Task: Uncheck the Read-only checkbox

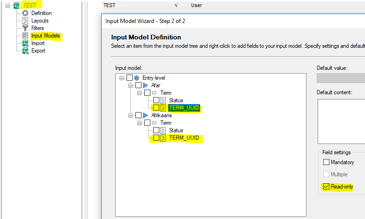Action: [x=327, y=187]
